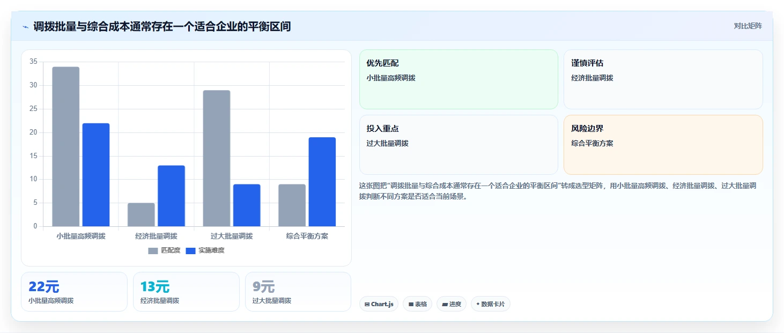The height and width of the screenshot is (333, 784).
Task: Click the panel title 调拨批量与综合成本 heading
Action: 162,27
